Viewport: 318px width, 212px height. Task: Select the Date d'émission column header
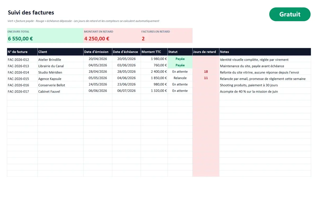(98, 52)
